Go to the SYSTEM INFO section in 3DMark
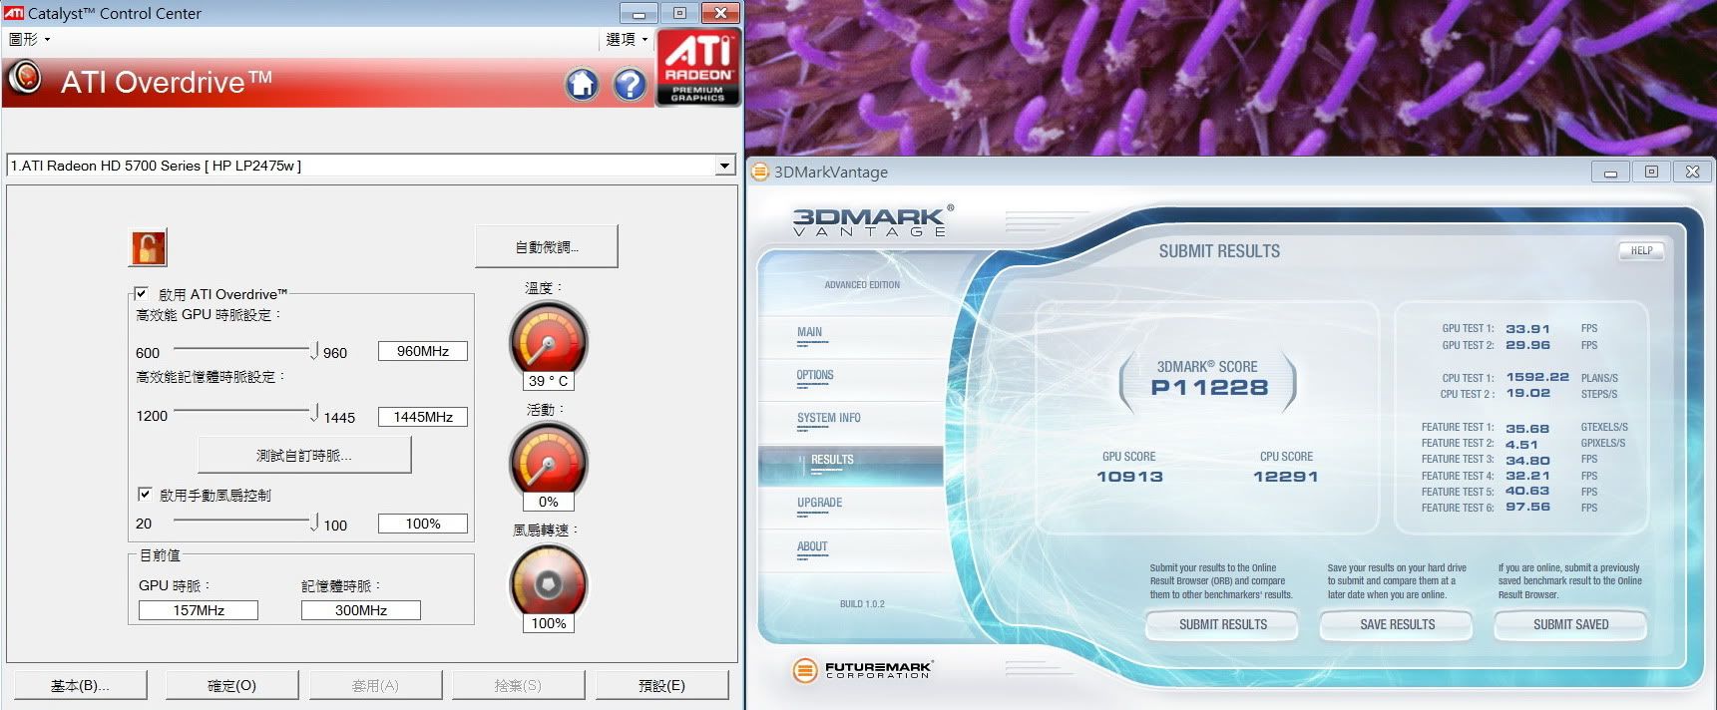The height and width of the screenshot is (710, 1717). [x=828, y=419]
